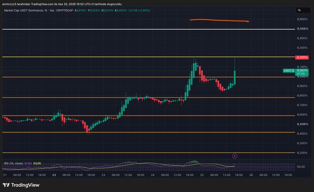The width and height of the screenshot is (314, 192).
Task: Click the 8,300% price axis label
Action: click(302, 143)
